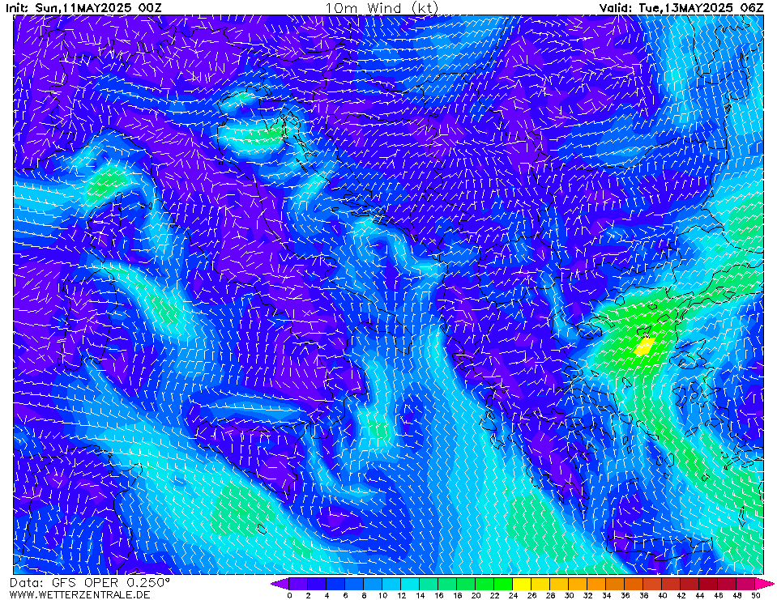Select the 14–16 kt turquoise-green swatch
Image resolution: width=777 pixels, height=600 pixels.
point(429,584)
